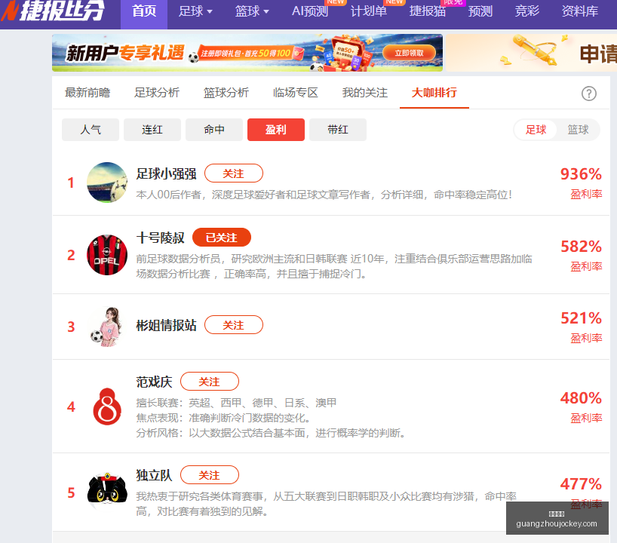Image resolution: width=617 pixels, height=543 pixels.
Task: Open 彬姐情报站 profile name
Action: (166, 325)
